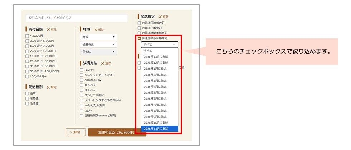Image resolution: width=351 pixels, height=150 pixels.
Task: Select the 楽天ペイ checkbox
Action: (x=82, y=85)
